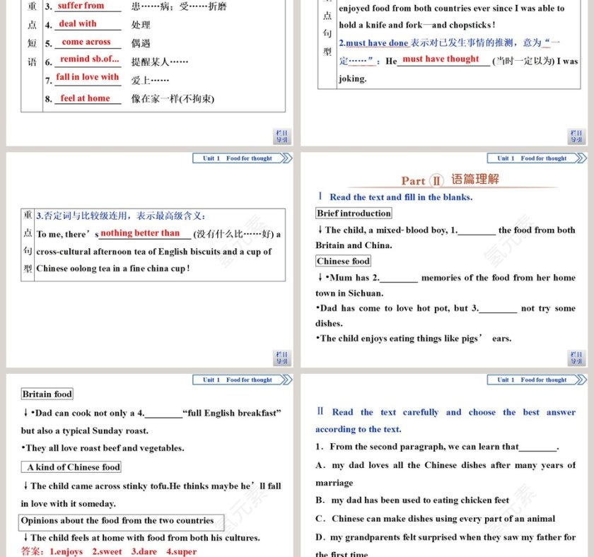Click the Brief introduction label box
Viewport: 594px width, 557px height.
[x=354, y=213]
